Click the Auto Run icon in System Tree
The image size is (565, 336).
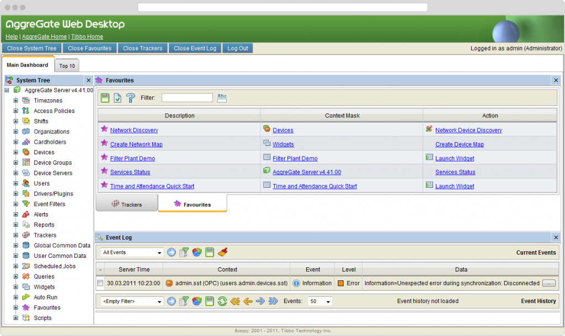click(26, 297)
